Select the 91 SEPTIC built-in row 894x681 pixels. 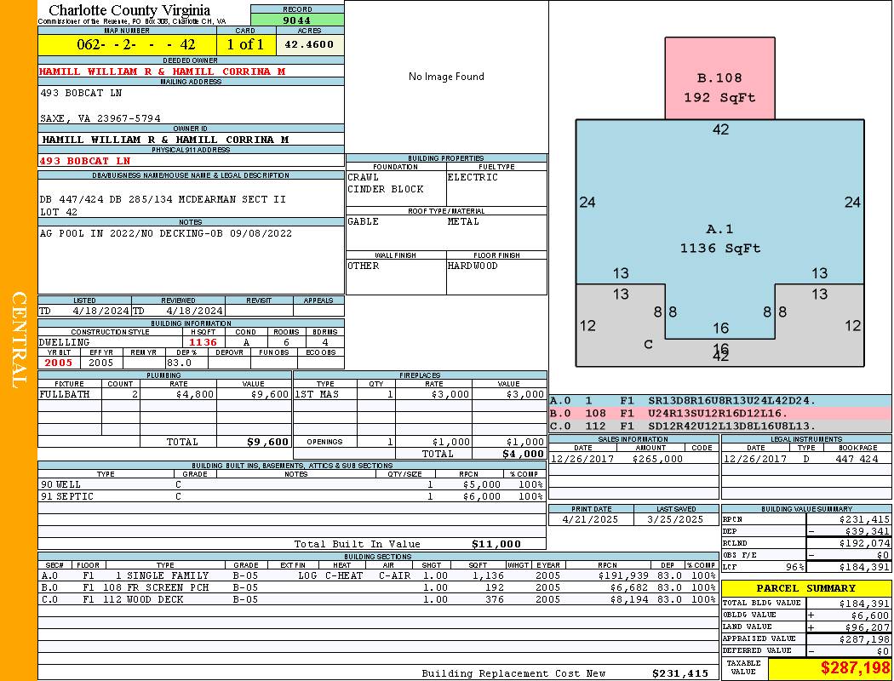click(291, 496)
